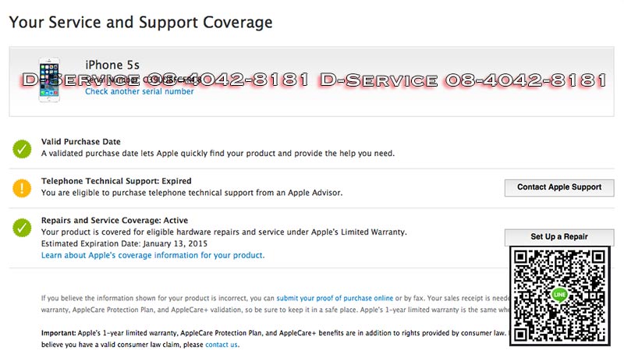Open Learn about Apple's coverage information link
Viewport: 624px width, 358px height.
(x=153, y=255)
